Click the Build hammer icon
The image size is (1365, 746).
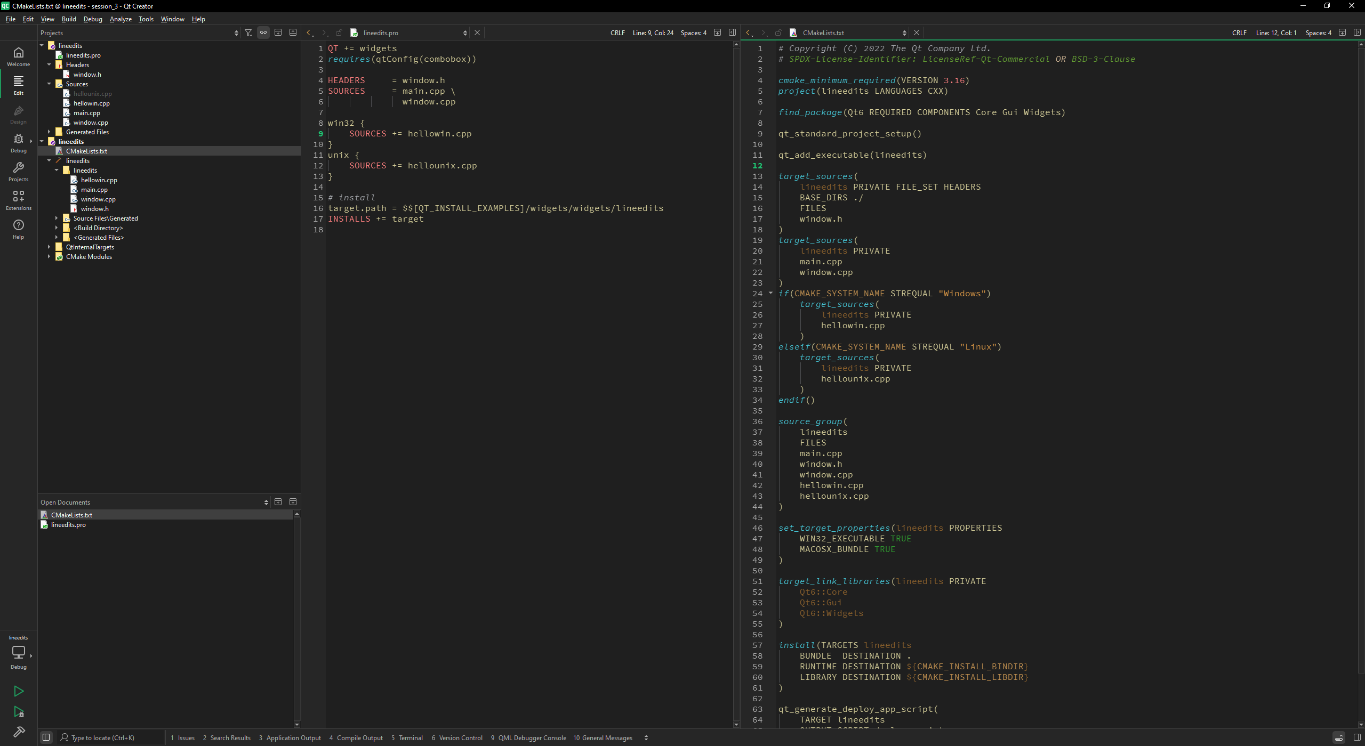pos(19,732)
